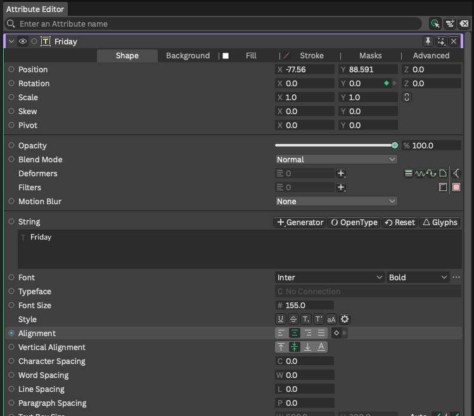Click the sine wave deformer shortcut icon
This screenshot has width=474, height=416.
click(x=420, y=173)
